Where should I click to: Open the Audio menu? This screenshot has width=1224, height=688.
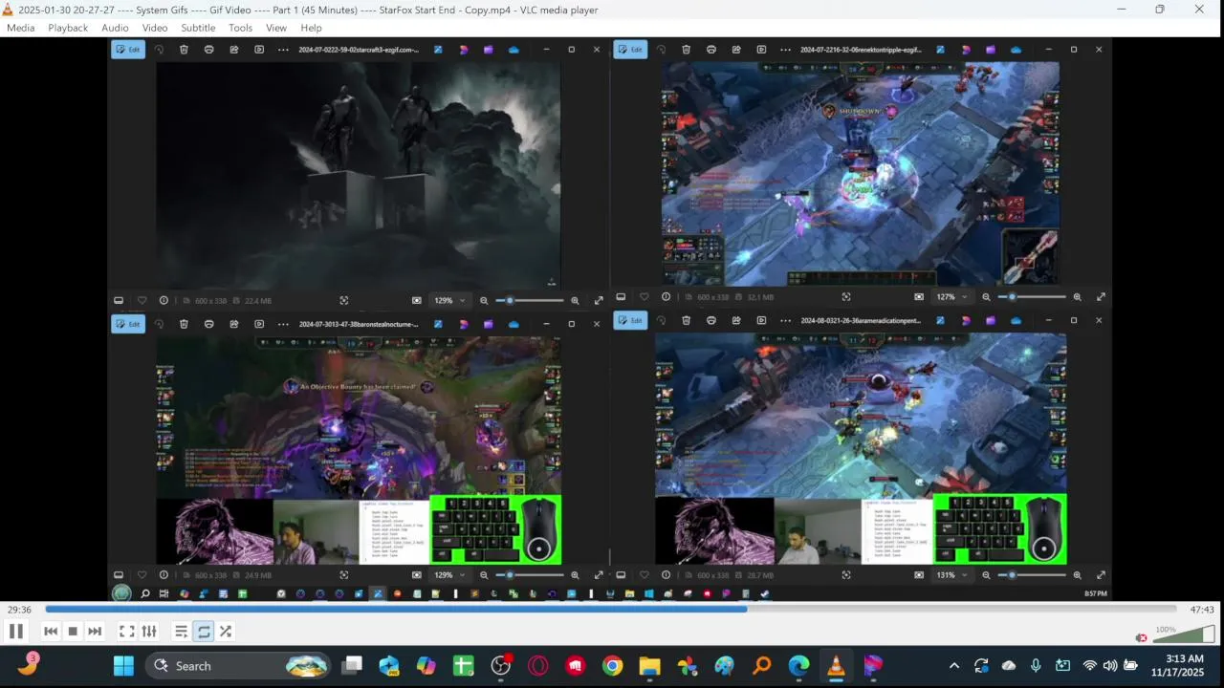tap(115, 28)
